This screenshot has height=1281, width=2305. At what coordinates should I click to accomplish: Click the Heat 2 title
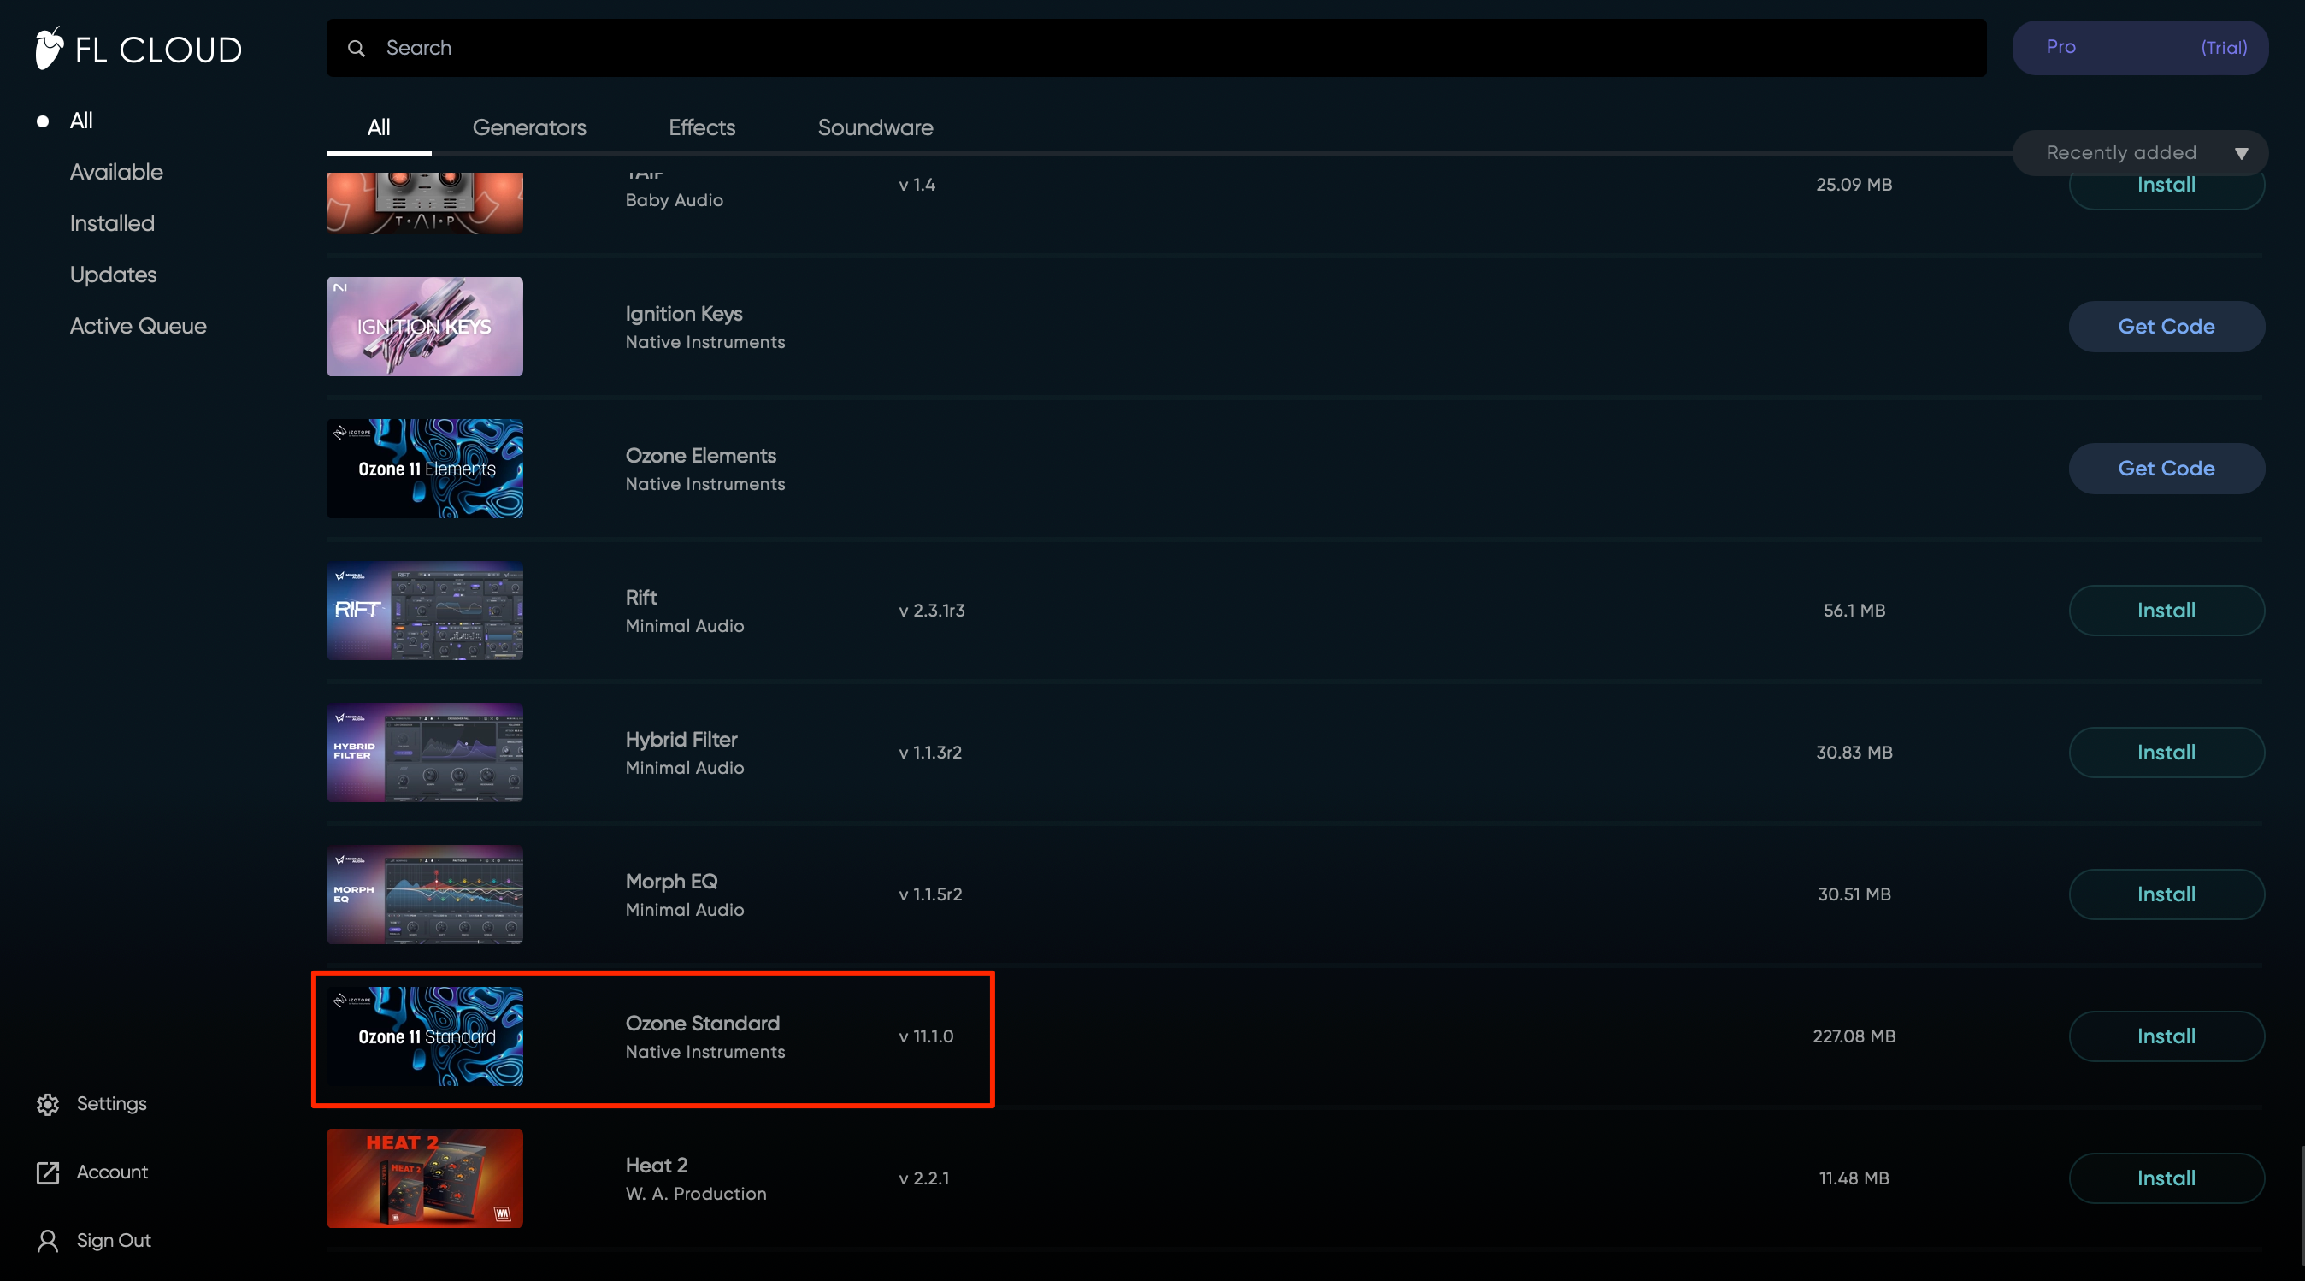pos(656,1166)
